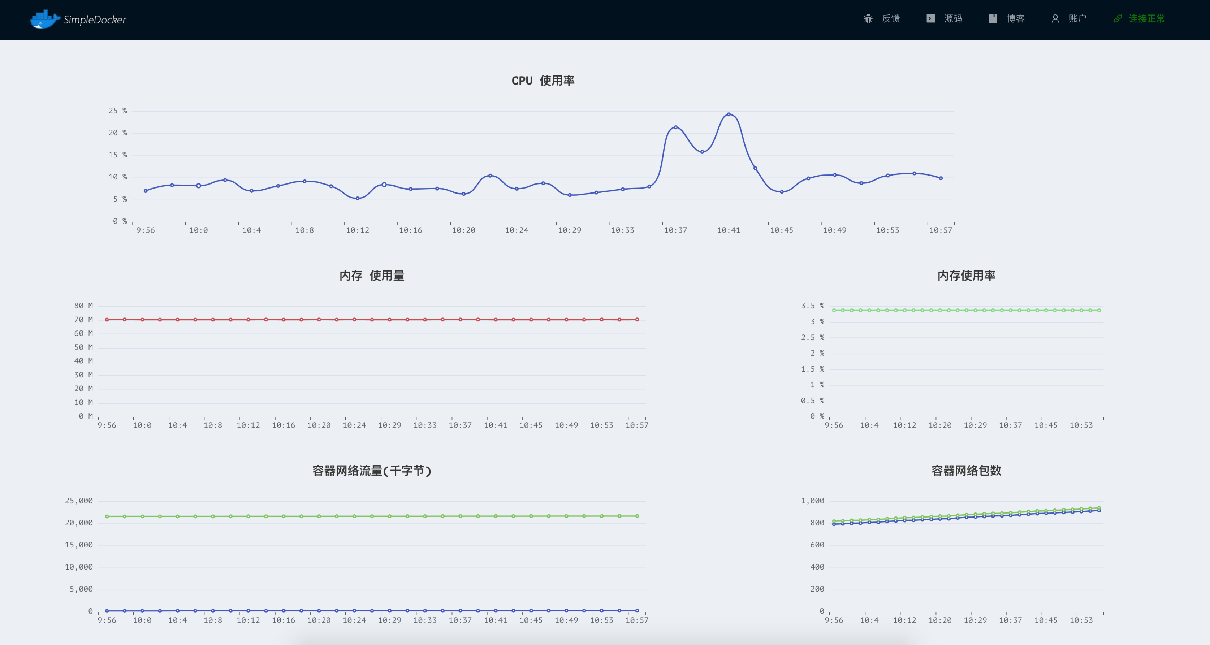Click the CPU peak data point at 10:41
This screenshot has width=1210, height=645.
click(x=729, y=114)
